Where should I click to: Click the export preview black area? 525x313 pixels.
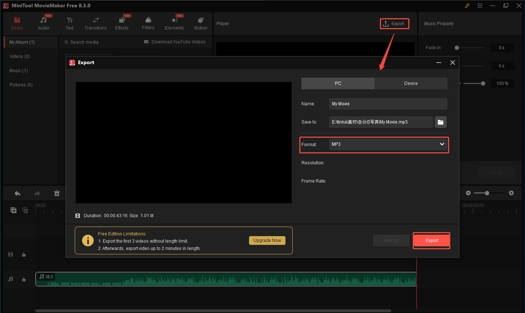(184, 142)
